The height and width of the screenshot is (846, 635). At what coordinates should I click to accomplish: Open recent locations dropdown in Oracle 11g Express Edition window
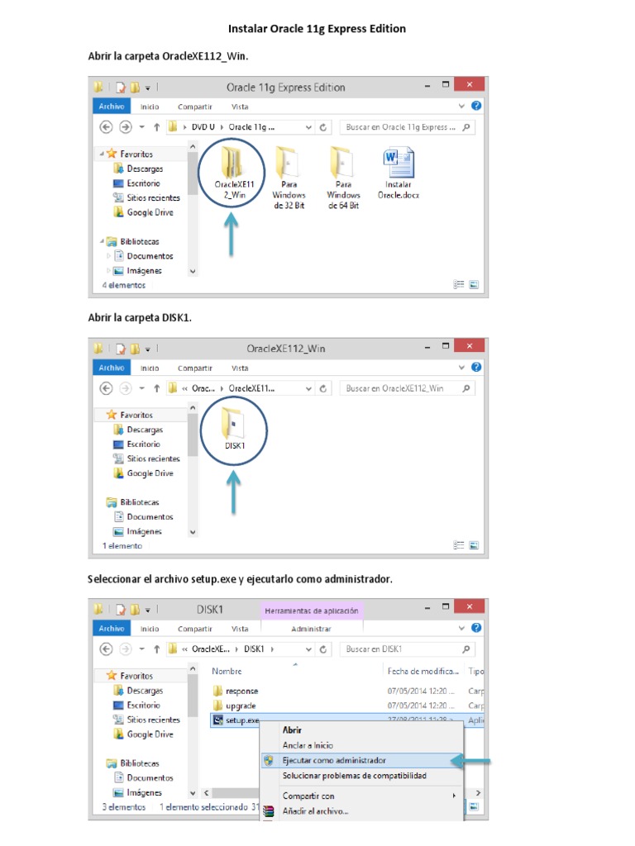(x=141, y=127)
